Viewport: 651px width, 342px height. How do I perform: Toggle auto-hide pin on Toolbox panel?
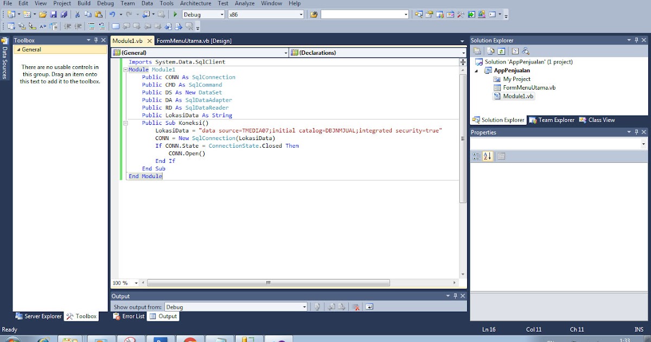[96, 40]
